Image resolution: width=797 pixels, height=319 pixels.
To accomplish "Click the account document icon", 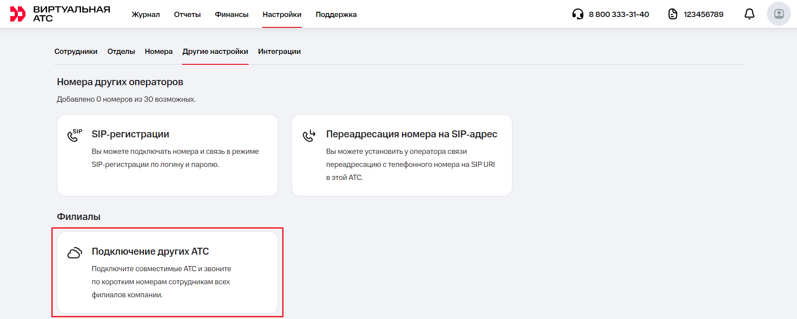I will pos(672,14).
